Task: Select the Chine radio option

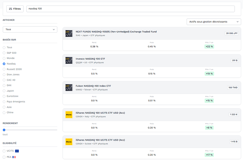Action: click(4, 113)
